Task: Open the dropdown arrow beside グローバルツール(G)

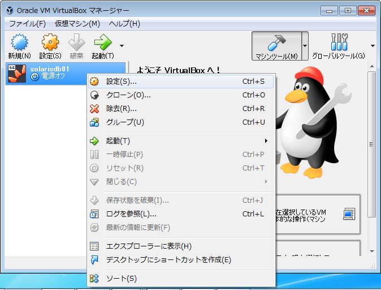Action: [x=373, y=46]
